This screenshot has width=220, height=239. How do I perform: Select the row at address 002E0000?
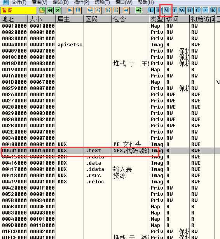tap(110, 132)
